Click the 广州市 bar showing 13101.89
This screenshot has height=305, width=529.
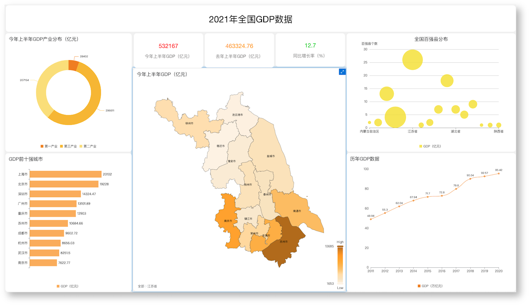pyautogui.click(x=53, y=204)
